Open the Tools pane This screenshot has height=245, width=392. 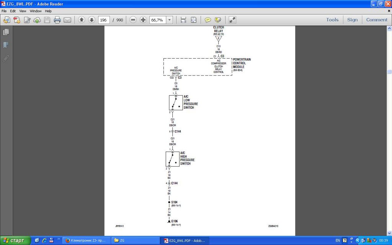point(332,20)
